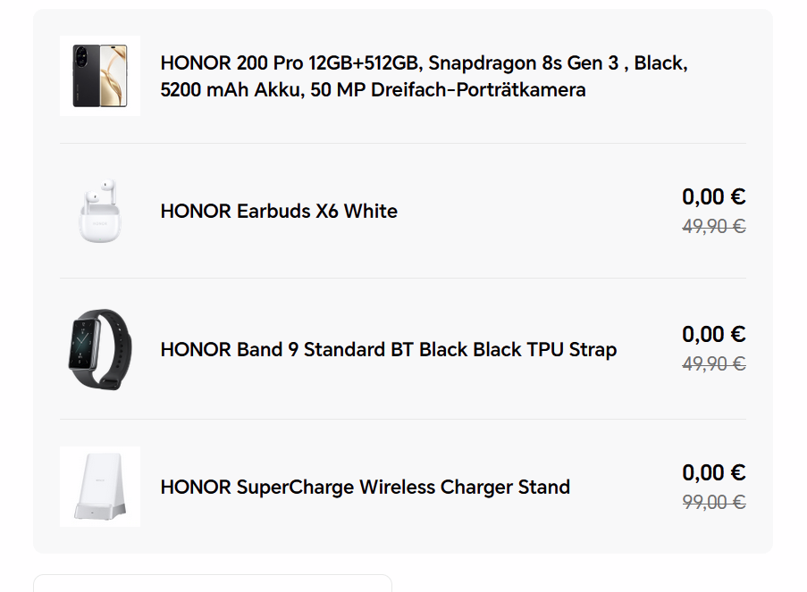Click the 'HONOR 200 Pro 12GB+512GB' product name
The height and width of the screenshot is (592, 807).
[291, 63]
